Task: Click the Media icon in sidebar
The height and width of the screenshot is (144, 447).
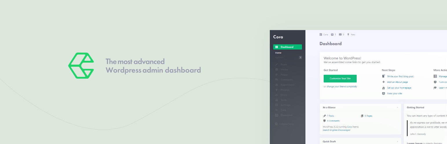Action: [x=277, y=70]
